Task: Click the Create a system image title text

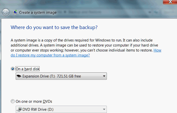Action: [x=38, y=12]
